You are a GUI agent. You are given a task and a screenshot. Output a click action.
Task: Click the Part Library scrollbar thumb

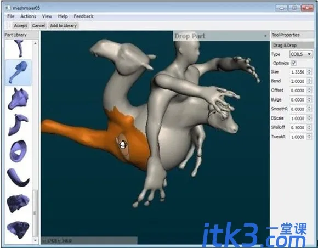(x=35, y=213)
